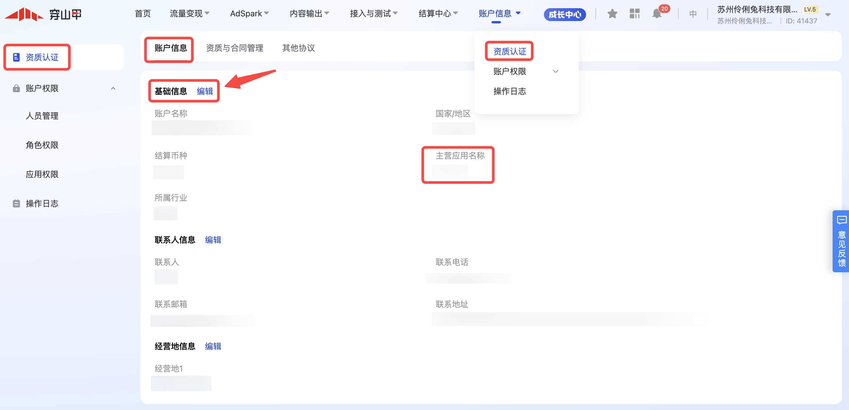The image size is (849, 410).
Task: Click 编辑 next to 基础信息
Action: 205,91
